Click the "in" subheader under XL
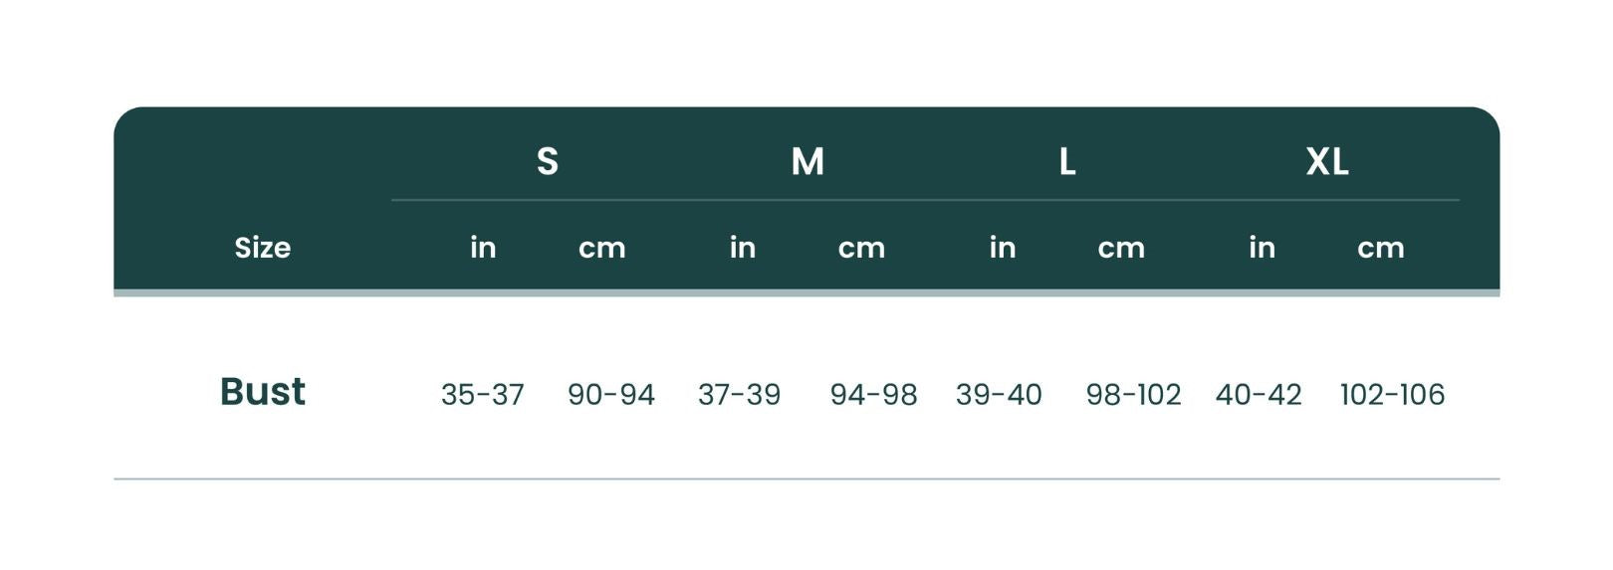This screenshot has width=1613, height=570. pyautogui.click(x=1263, y=248)
